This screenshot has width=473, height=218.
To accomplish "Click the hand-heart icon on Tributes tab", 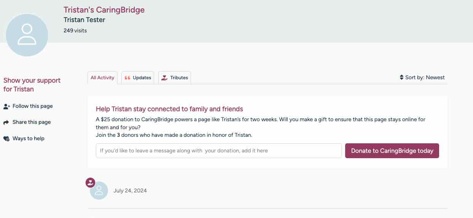I will coord(164,78).
